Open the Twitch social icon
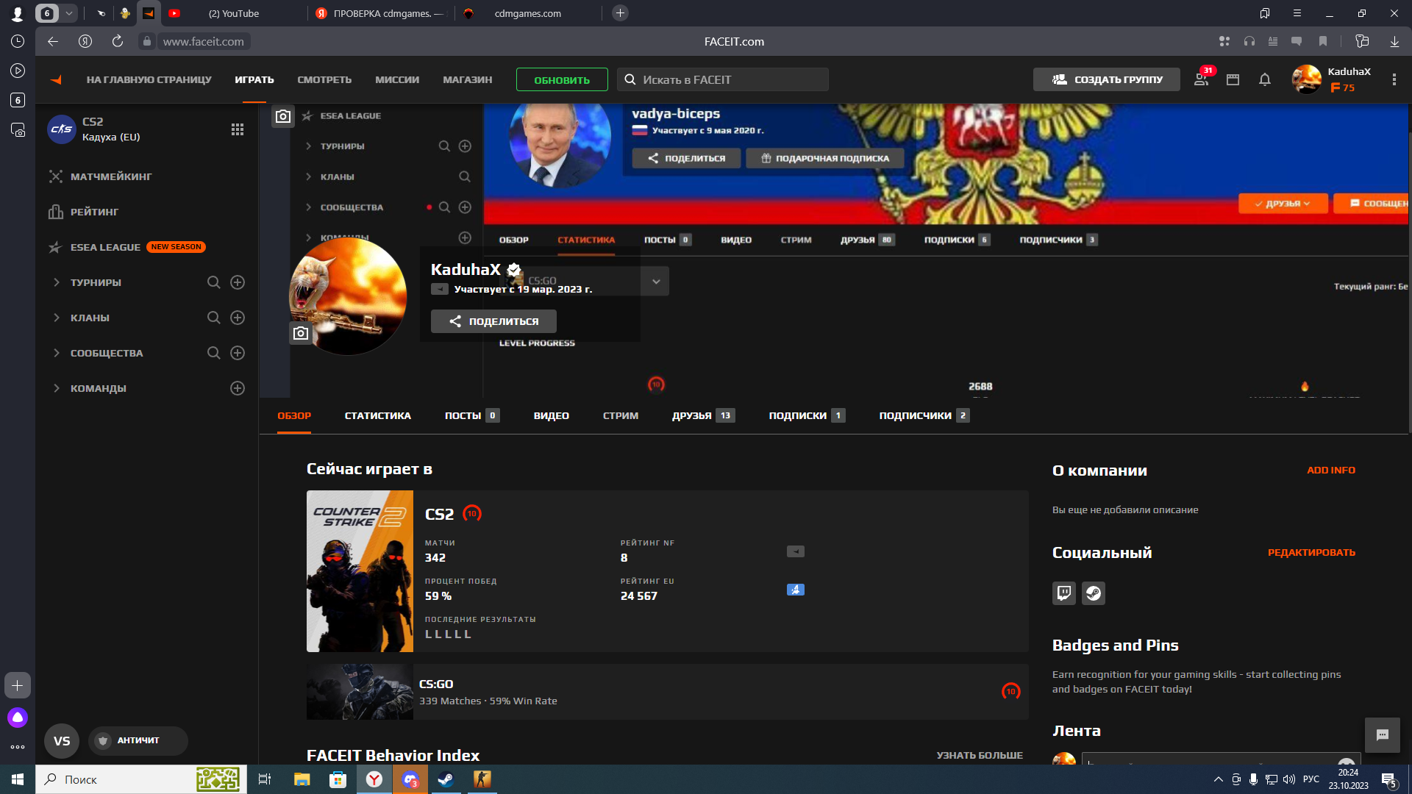Image resolution: width=1412 pixels, height=794 pixels. pos(1064,593)
